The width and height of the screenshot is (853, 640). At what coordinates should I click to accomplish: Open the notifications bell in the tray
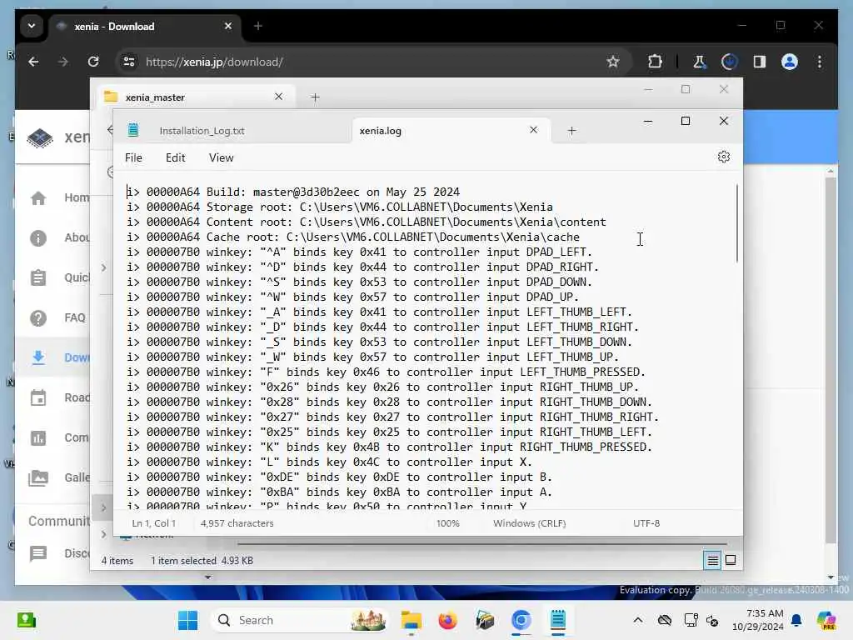pos(796,620)
